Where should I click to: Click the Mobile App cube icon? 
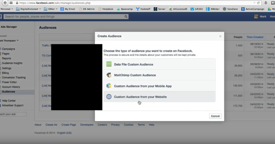(109, 86)
